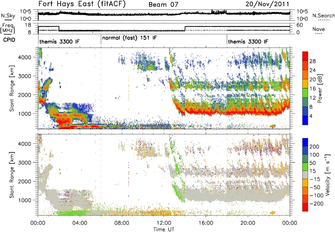Click the "20:00" time tick label
The image size is (335, 232).
[247, 223]
